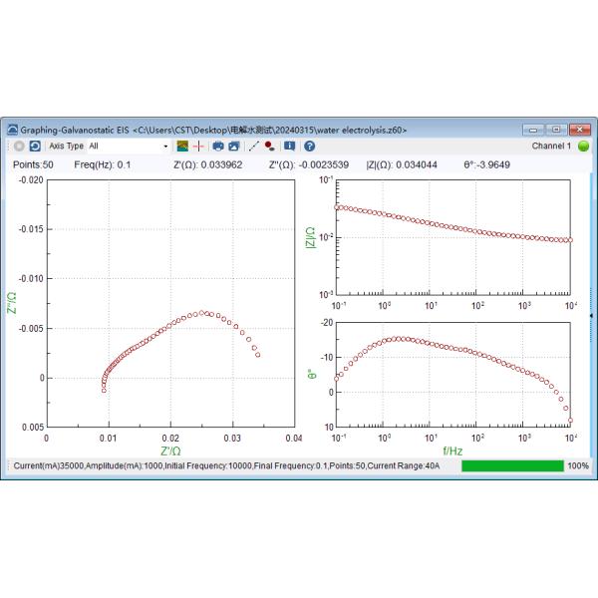The image size is (598, 598).
Task: Click the peak data point of Nyquist curve
Action: [x=201, y=313]
